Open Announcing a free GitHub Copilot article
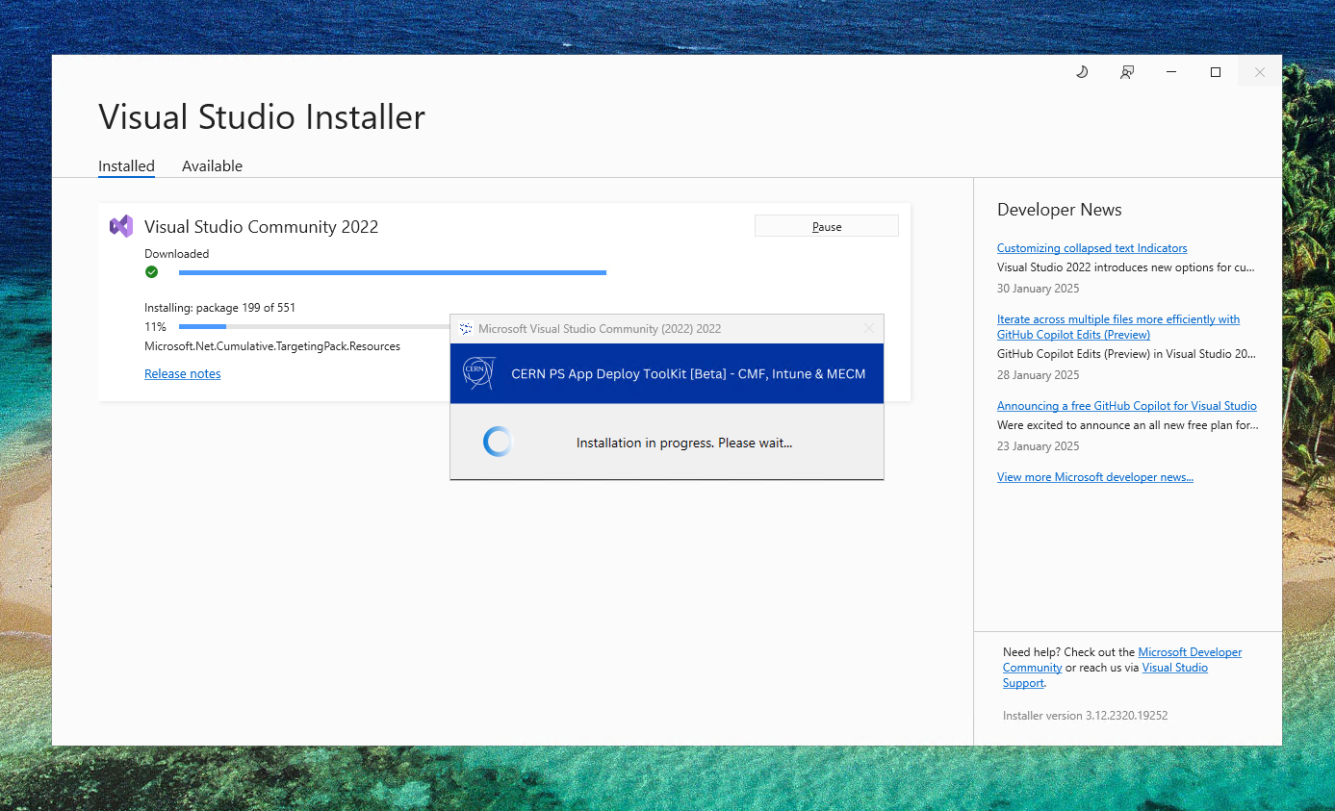 [1126, 406]
